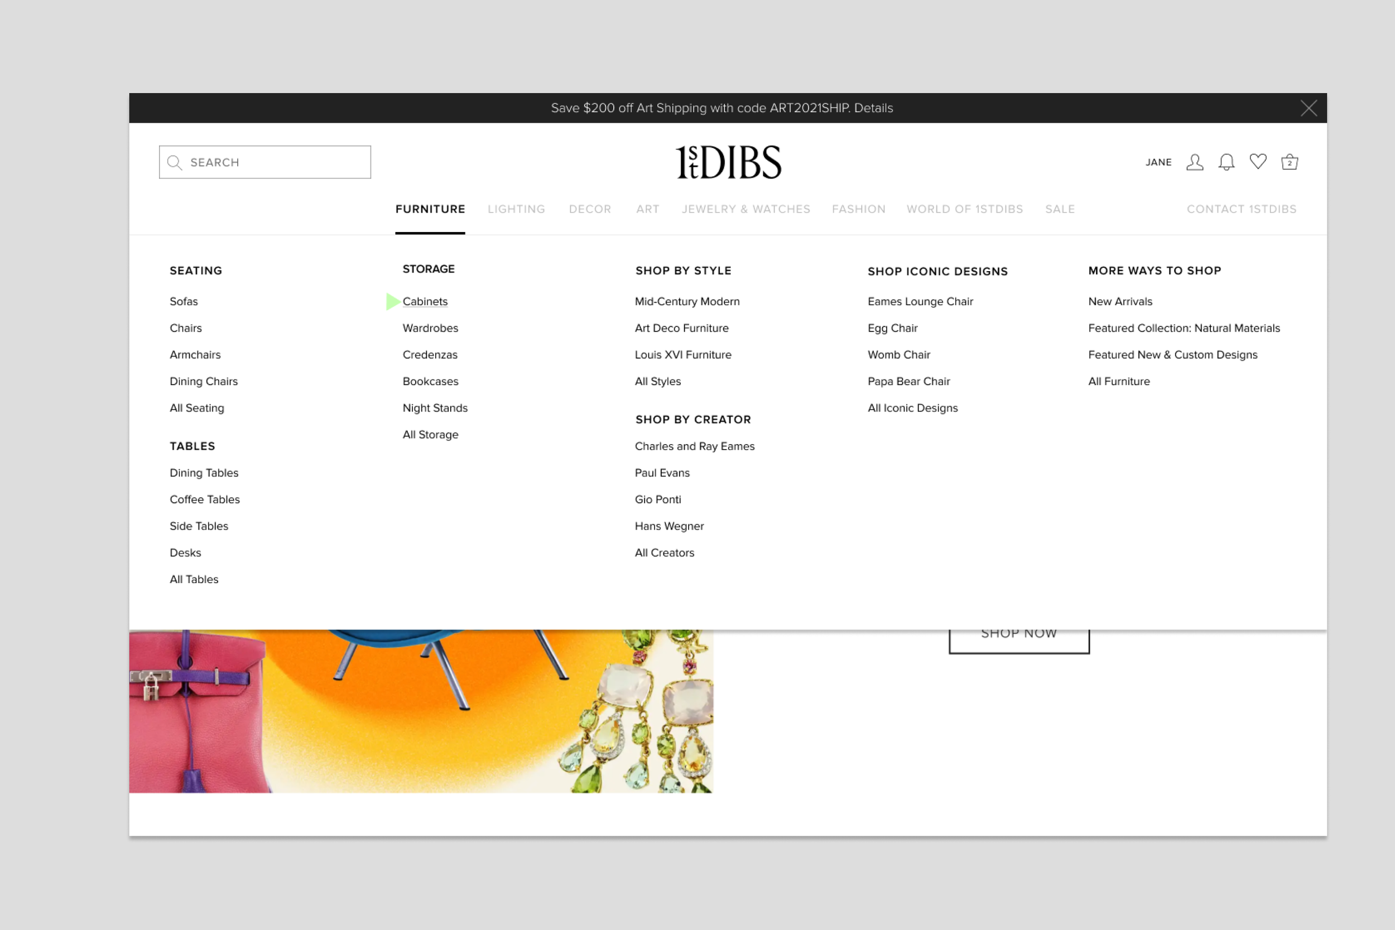
Task: Click the JANE account name
Action: (1158, 162)
